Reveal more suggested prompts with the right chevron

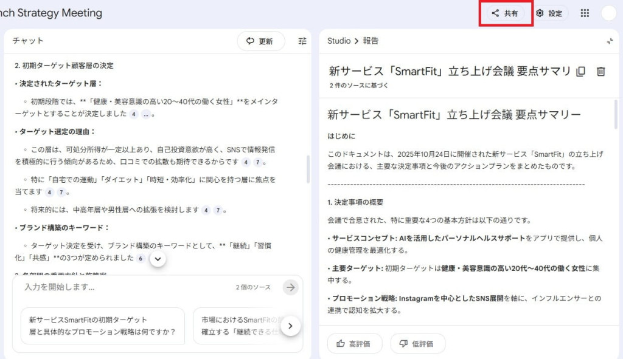[x=290, y=326]
